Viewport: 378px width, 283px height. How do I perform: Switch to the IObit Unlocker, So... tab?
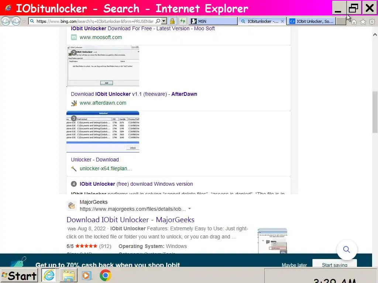311,21
